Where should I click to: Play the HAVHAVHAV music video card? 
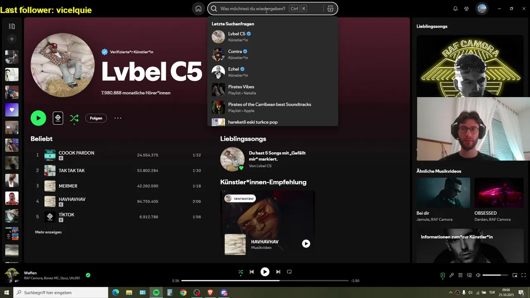pyautogui.click(x=306, y=244)
